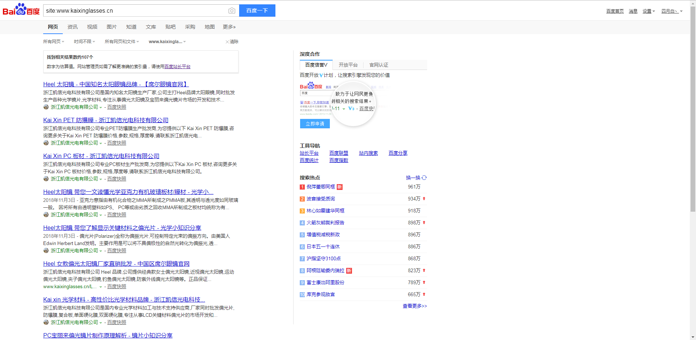This screenshot has width=696, height=340.
Task: Click the 立即申请 button
Action: pyautogui.click(x=315, y=124)
